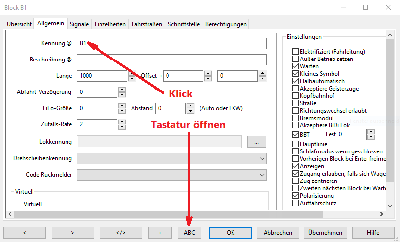Switch to the Signale tab
This screenshot has height=242, width=400.
pos(79,24)
